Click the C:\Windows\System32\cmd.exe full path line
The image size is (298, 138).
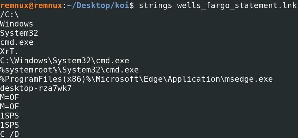(x=64, y=61)
